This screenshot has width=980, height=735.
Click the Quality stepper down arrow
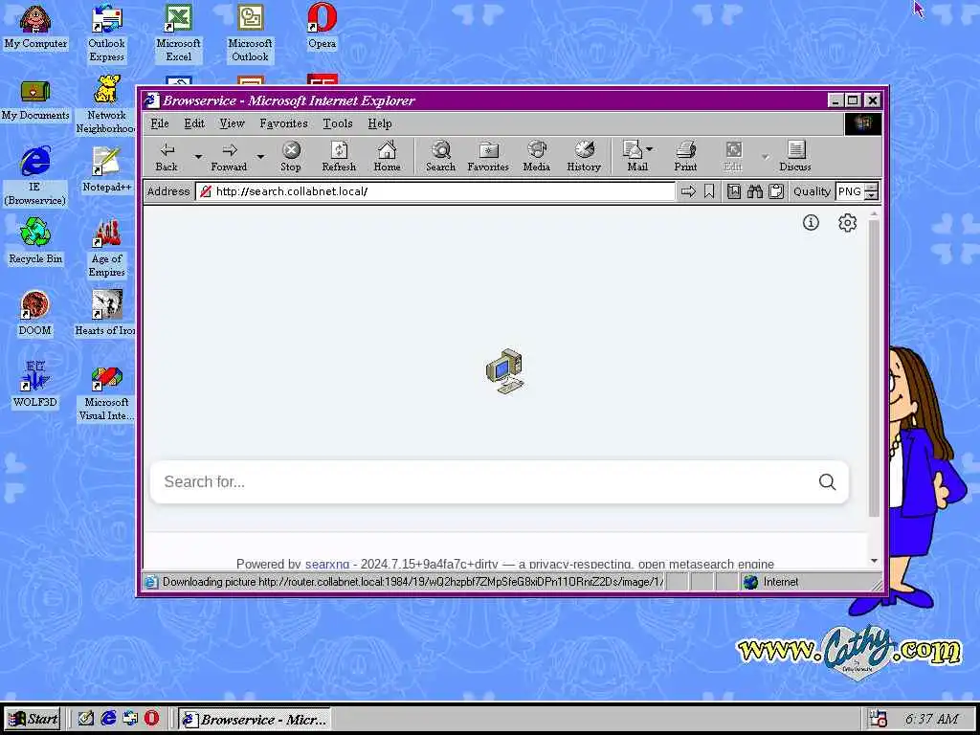click(x=872, y=196)
